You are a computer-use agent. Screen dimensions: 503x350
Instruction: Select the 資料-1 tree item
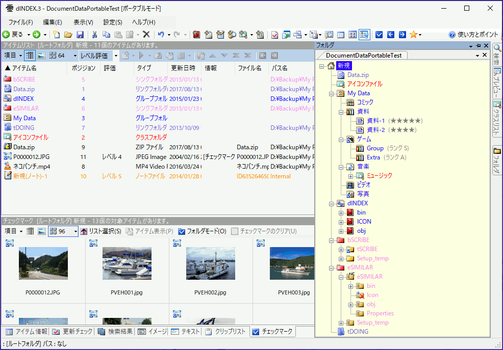point(375,121)
